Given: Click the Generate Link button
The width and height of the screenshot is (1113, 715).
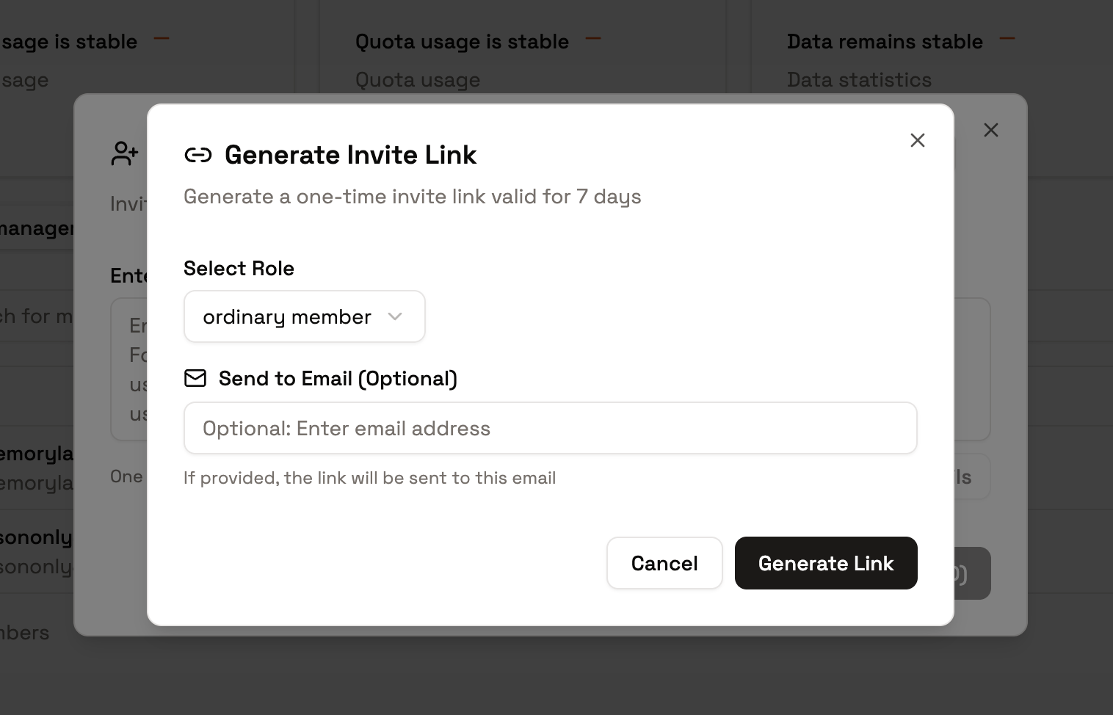Looking at the screenshot, I should click(826, 563).
